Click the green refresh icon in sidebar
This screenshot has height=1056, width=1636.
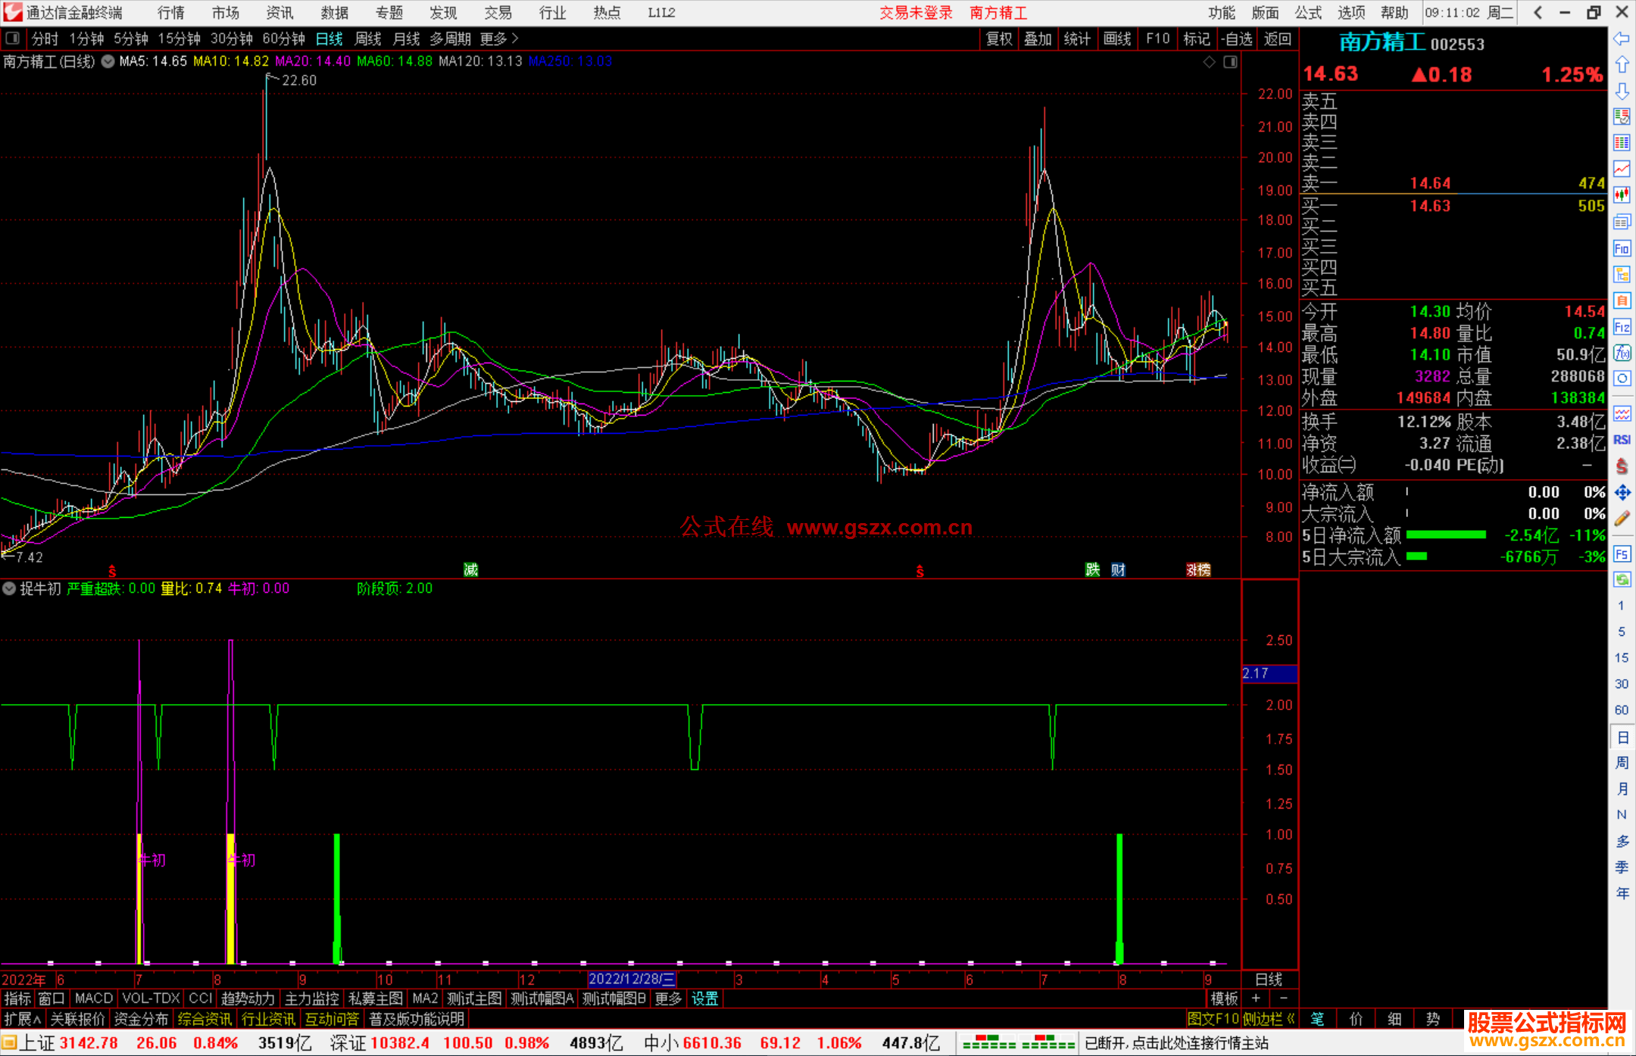tap(1622, 580)
